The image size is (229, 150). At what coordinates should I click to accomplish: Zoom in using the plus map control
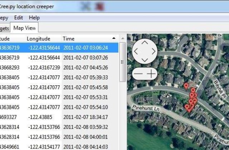[x=152, y=74]
